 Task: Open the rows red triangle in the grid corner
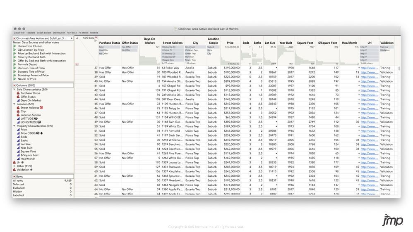[x=77, y=64]
